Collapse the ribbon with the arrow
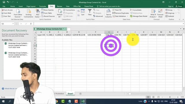185x104 pixels. pos(183,19)
